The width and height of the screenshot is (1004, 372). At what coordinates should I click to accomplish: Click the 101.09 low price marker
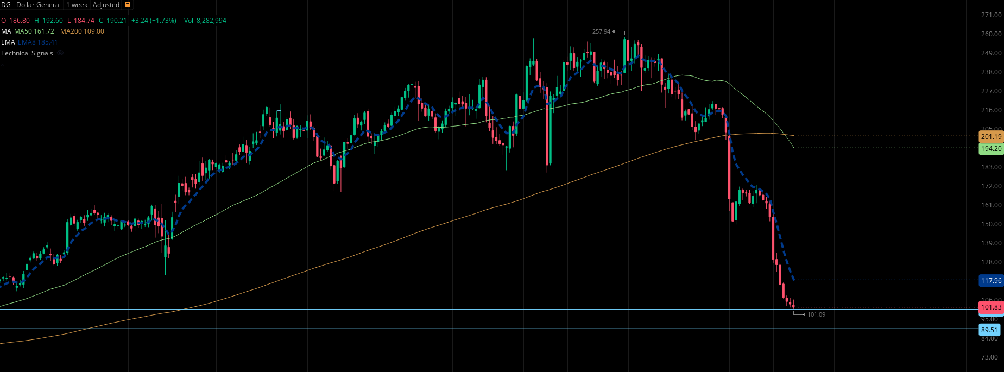point(816,314)
